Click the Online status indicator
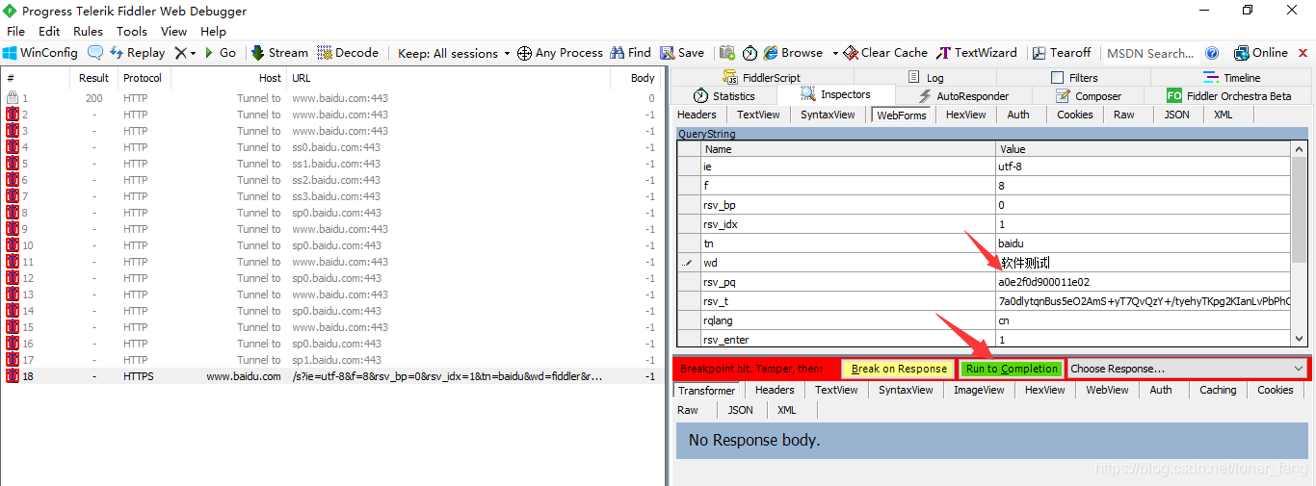1316x486 pixels. click(1261, 53)
